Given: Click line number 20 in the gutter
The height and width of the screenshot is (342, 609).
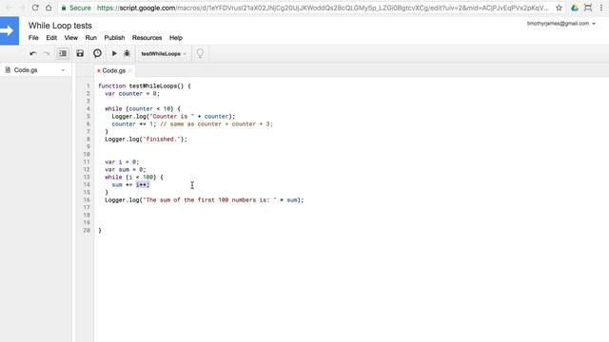Looking at the screenshot, I should [x=87, y=230].
